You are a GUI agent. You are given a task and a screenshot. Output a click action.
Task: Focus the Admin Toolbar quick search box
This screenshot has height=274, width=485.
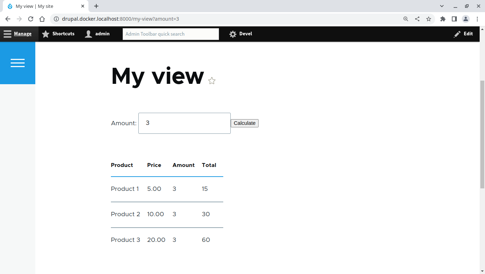point(170,34)
